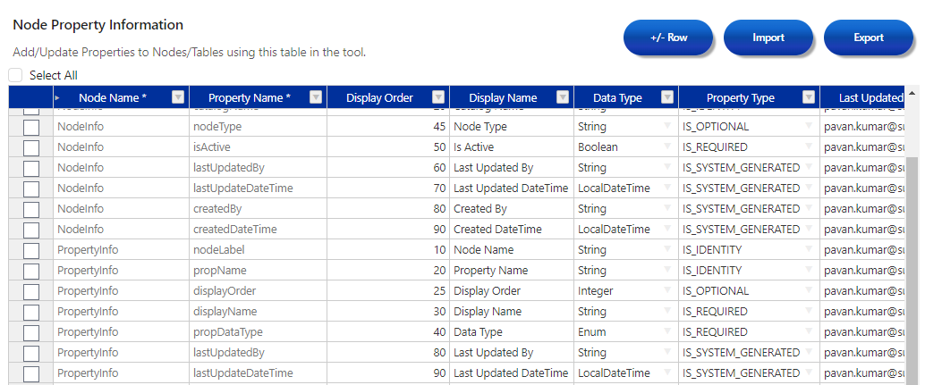Check the row checkbox for displayName
The width and height of the screenshot is (925, 385).
(30, 313)
